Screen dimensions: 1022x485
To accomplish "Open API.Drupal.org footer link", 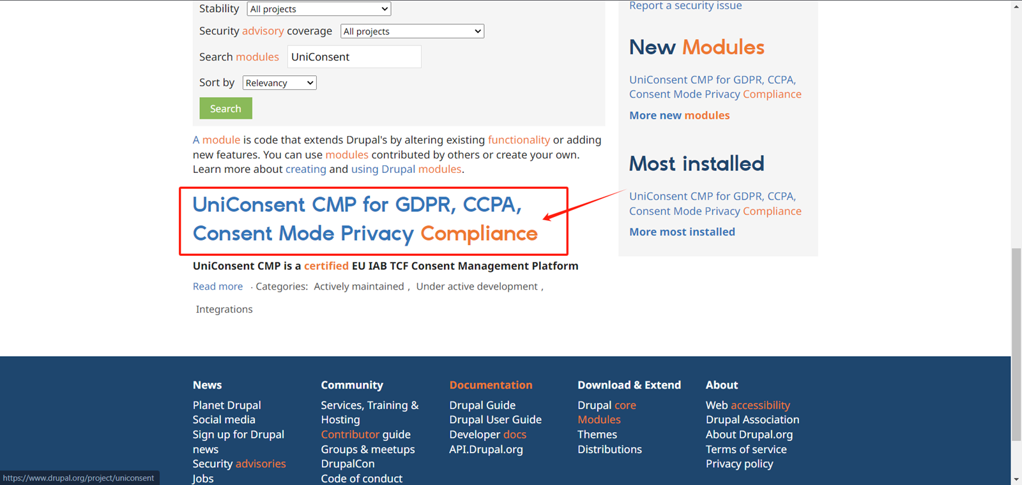I will [x=486, y=449].
